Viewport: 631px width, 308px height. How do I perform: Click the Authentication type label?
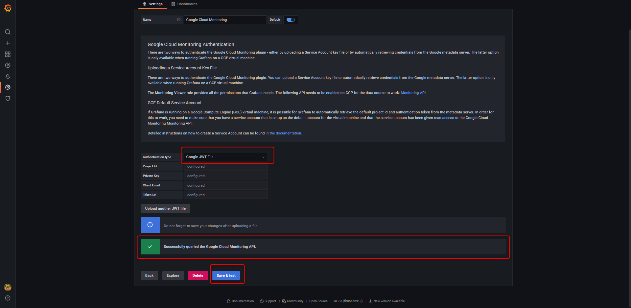[x=157, y=157]
